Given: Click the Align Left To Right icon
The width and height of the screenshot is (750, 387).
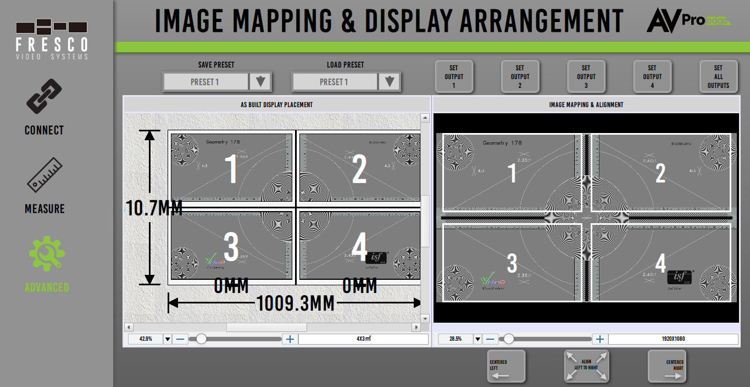Looking at the screenshot, I should (586, 366).
